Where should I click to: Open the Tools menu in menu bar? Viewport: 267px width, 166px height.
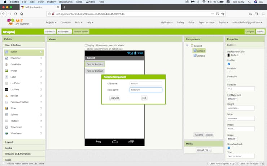pyautogui.click(x=79, y=2)
